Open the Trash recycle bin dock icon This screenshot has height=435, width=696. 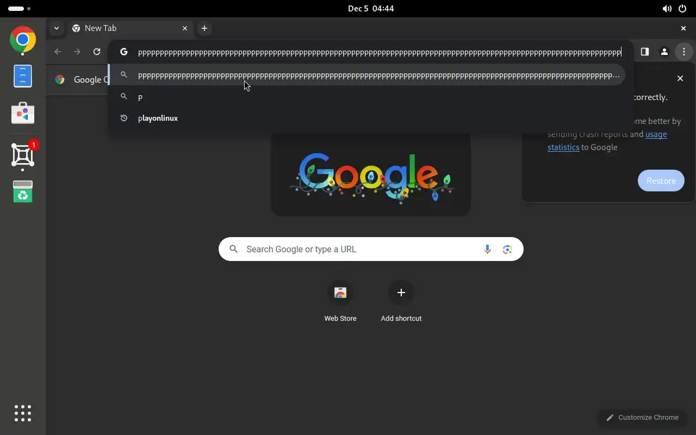point(23,191)
